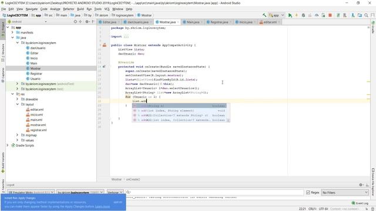
Task: Collapse the java folder in project tree
Action: (x=12, y=38)
